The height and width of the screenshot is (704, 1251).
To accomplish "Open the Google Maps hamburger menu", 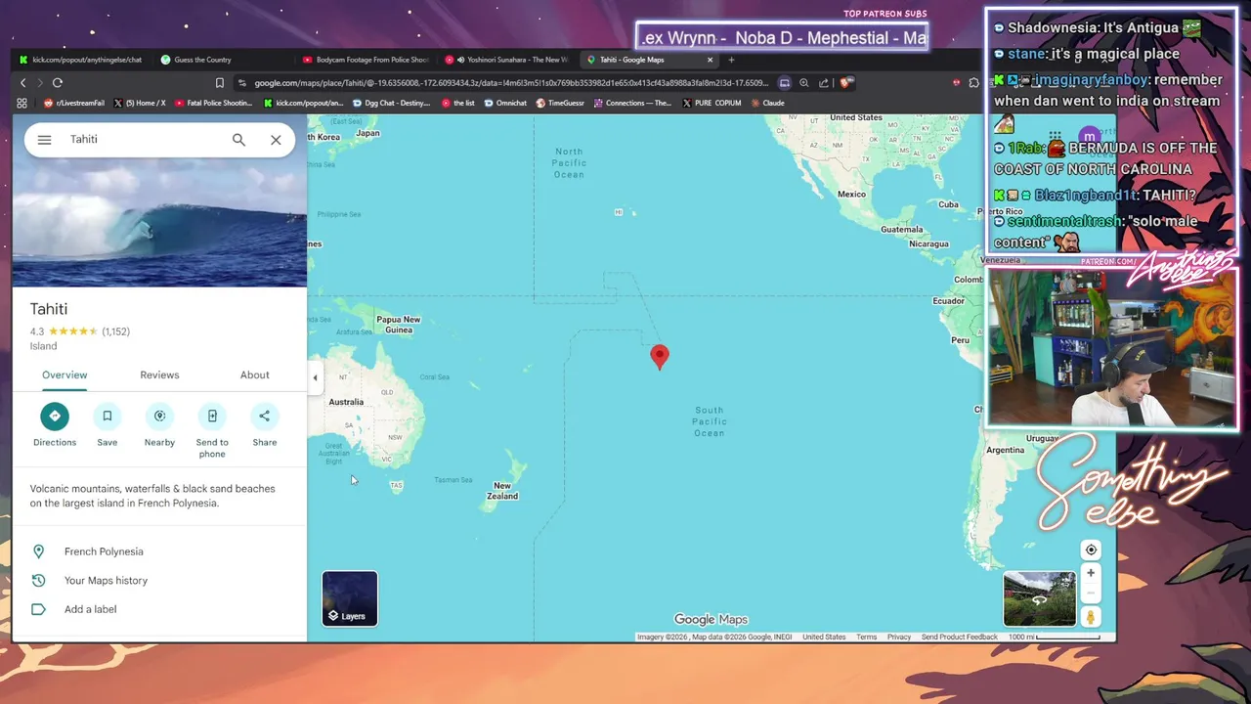I will [44, 140].
